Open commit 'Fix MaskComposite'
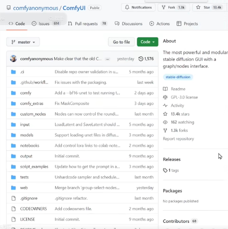The width and height of the screenshot is (228, 229). 72,103
